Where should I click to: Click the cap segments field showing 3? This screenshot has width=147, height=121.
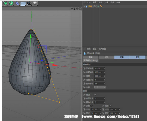point(100,98)
